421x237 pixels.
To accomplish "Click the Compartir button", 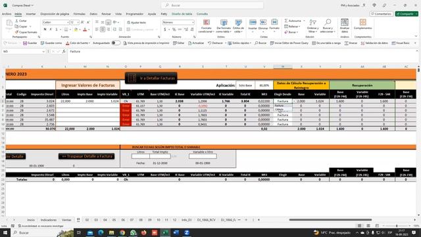I will tap(407, 14).
